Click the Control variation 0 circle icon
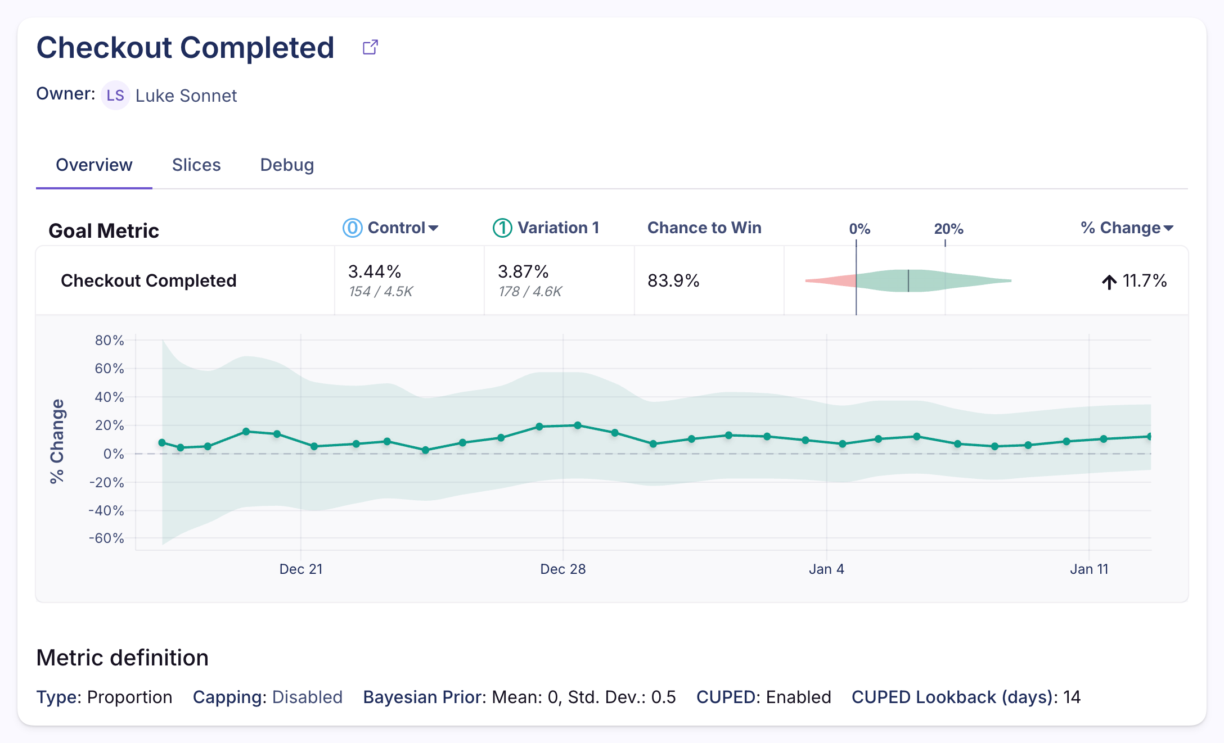 click(x=353, y=228)
